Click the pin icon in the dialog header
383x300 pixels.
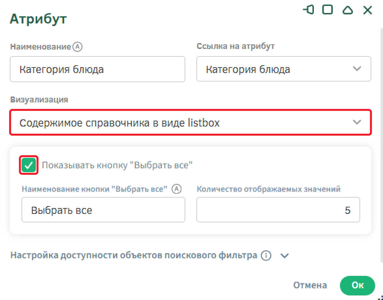tap(308, 10)
